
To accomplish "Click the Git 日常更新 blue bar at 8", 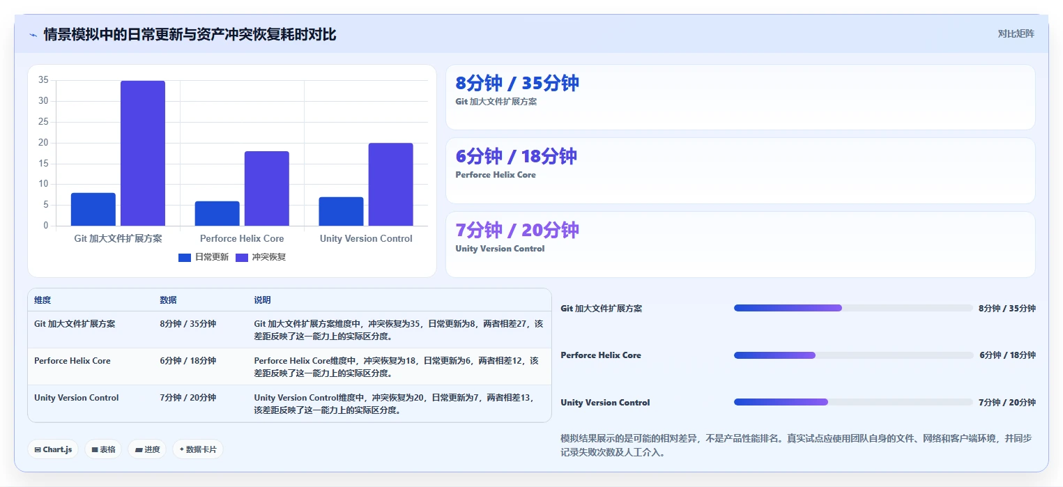I will [93, 209].
